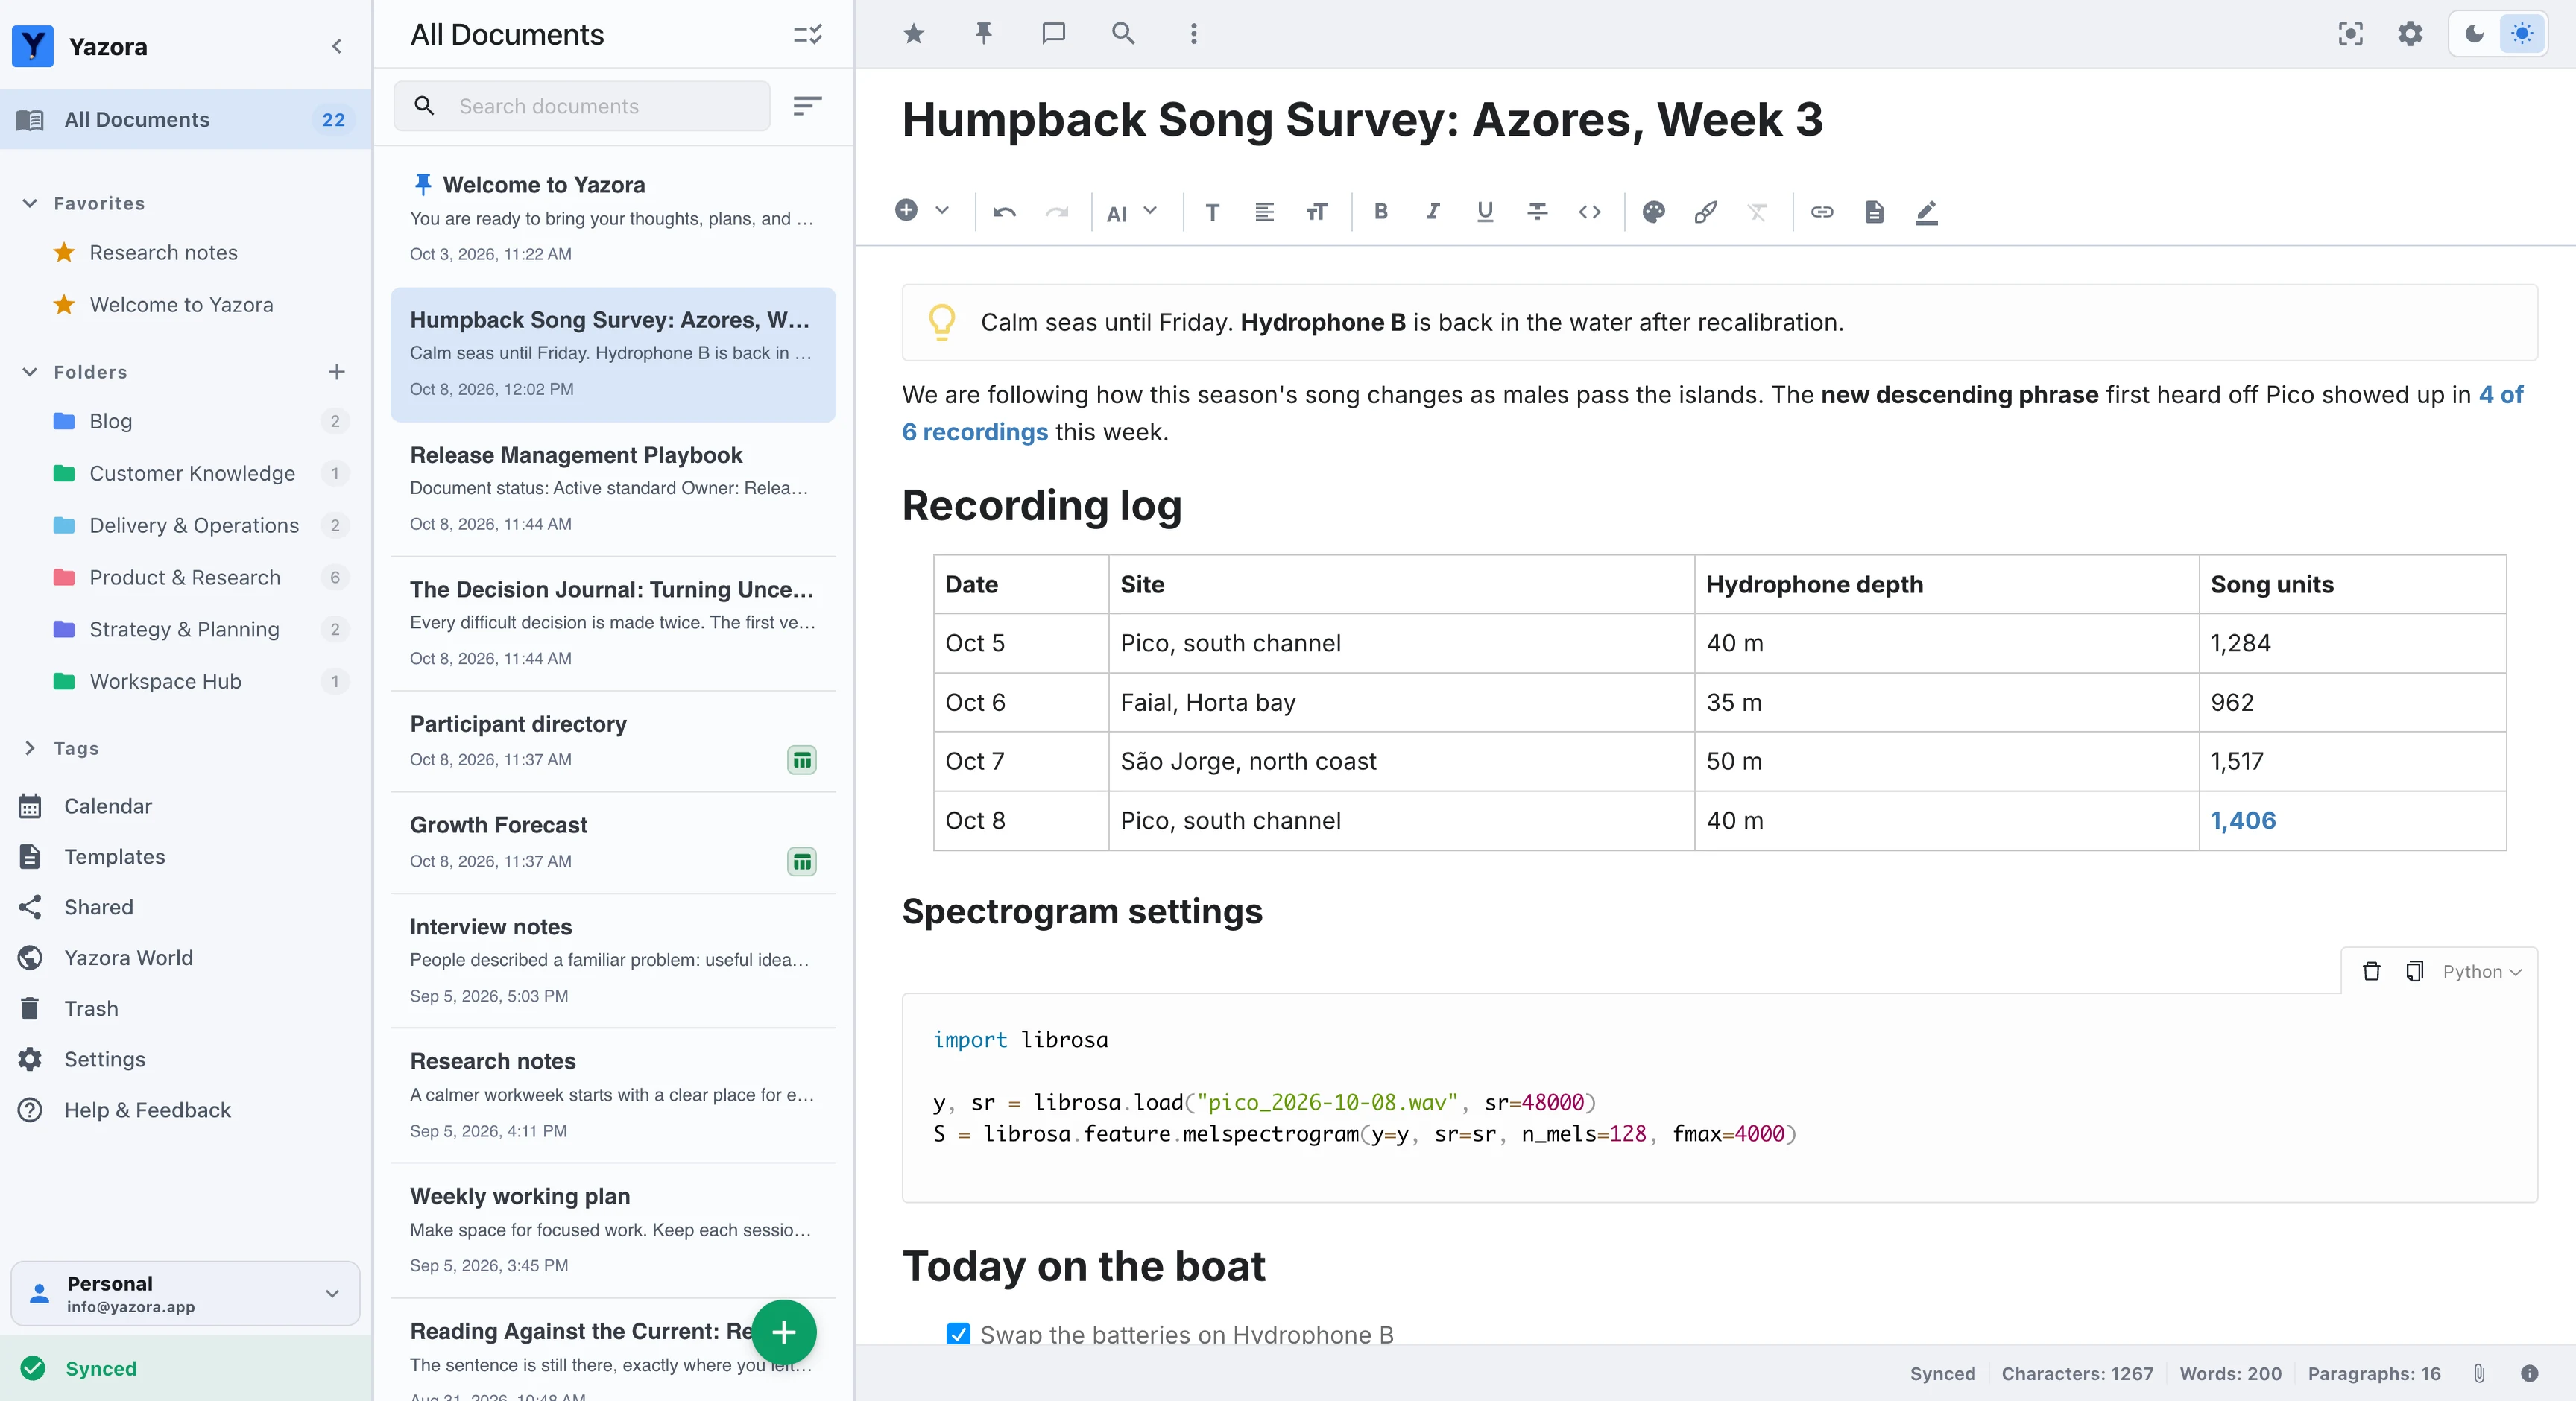This screenshot has width=2576, height=1401.
Task: Open the Personal account switcher
Action: click(185, 1293)
